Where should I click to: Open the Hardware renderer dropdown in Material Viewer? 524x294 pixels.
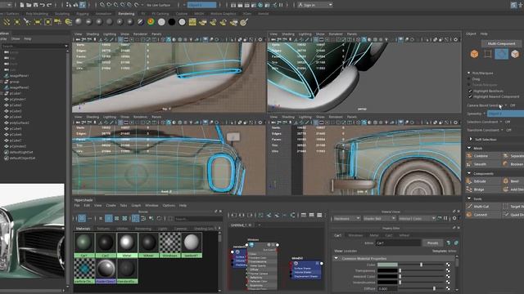[x=346, y=218]
